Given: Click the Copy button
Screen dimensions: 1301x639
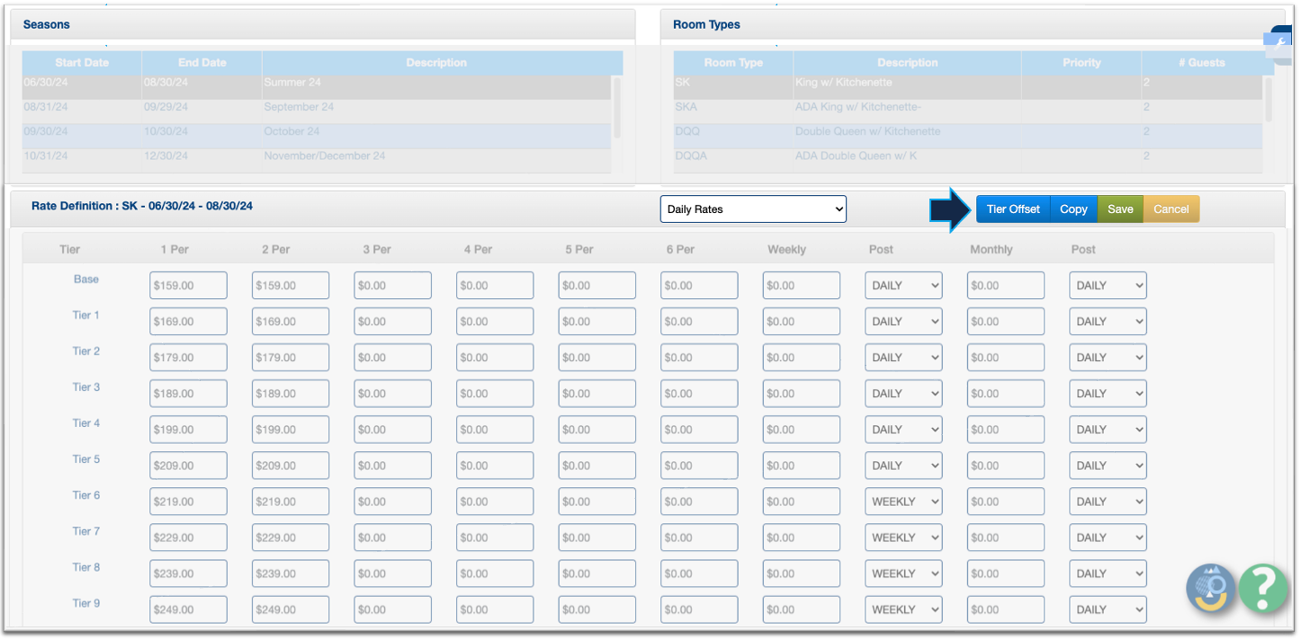Looking at the screenshot, I should coord(1073,209).
